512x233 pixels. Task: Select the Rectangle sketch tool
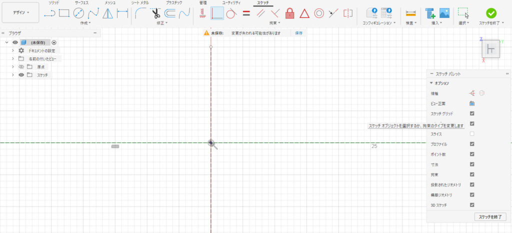[x=64, y=13]
